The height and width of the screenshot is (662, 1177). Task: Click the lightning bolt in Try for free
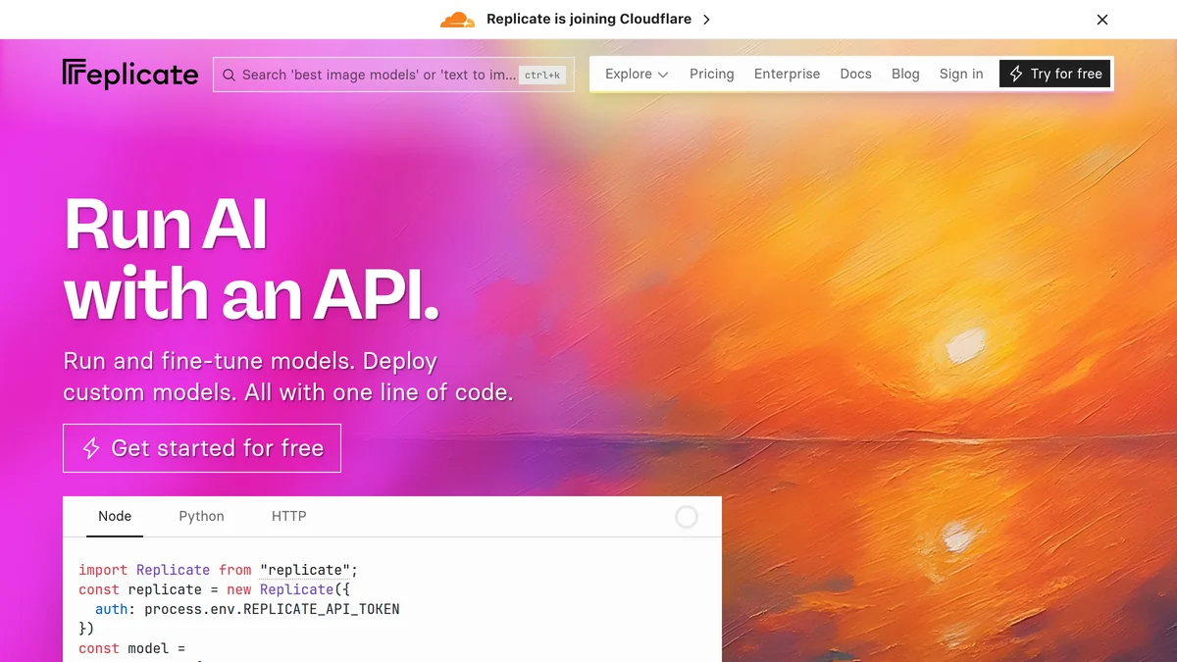(x=1016, y=73)
